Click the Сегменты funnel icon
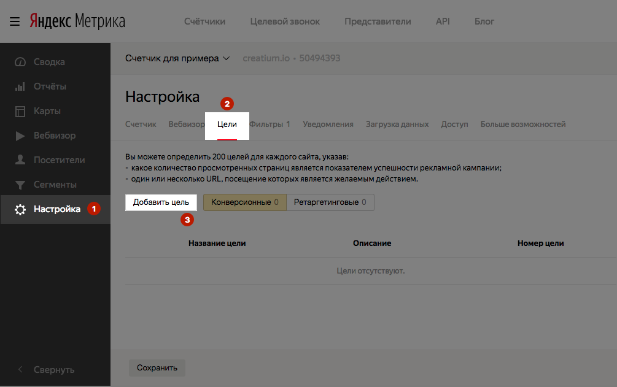 tap(20, 185)
